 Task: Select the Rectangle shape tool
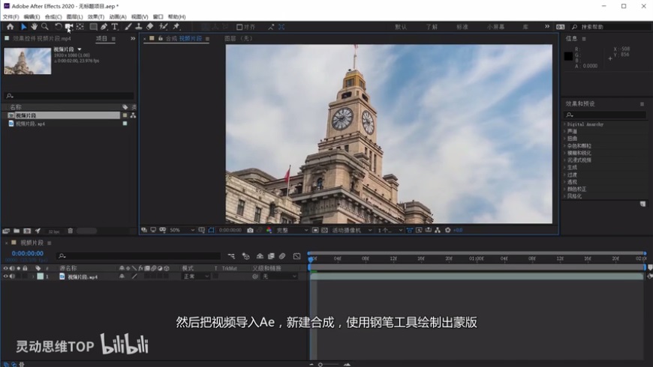93,27
